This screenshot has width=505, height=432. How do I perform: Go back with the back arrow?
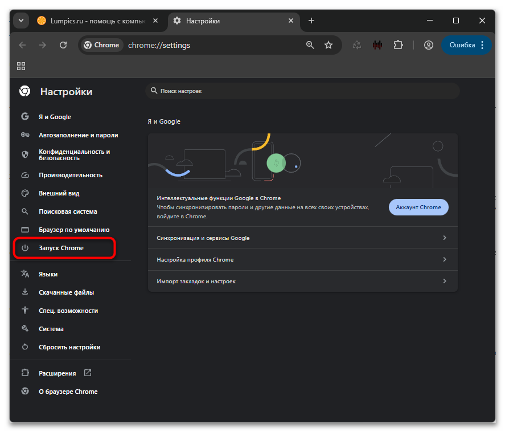(22, 45)
